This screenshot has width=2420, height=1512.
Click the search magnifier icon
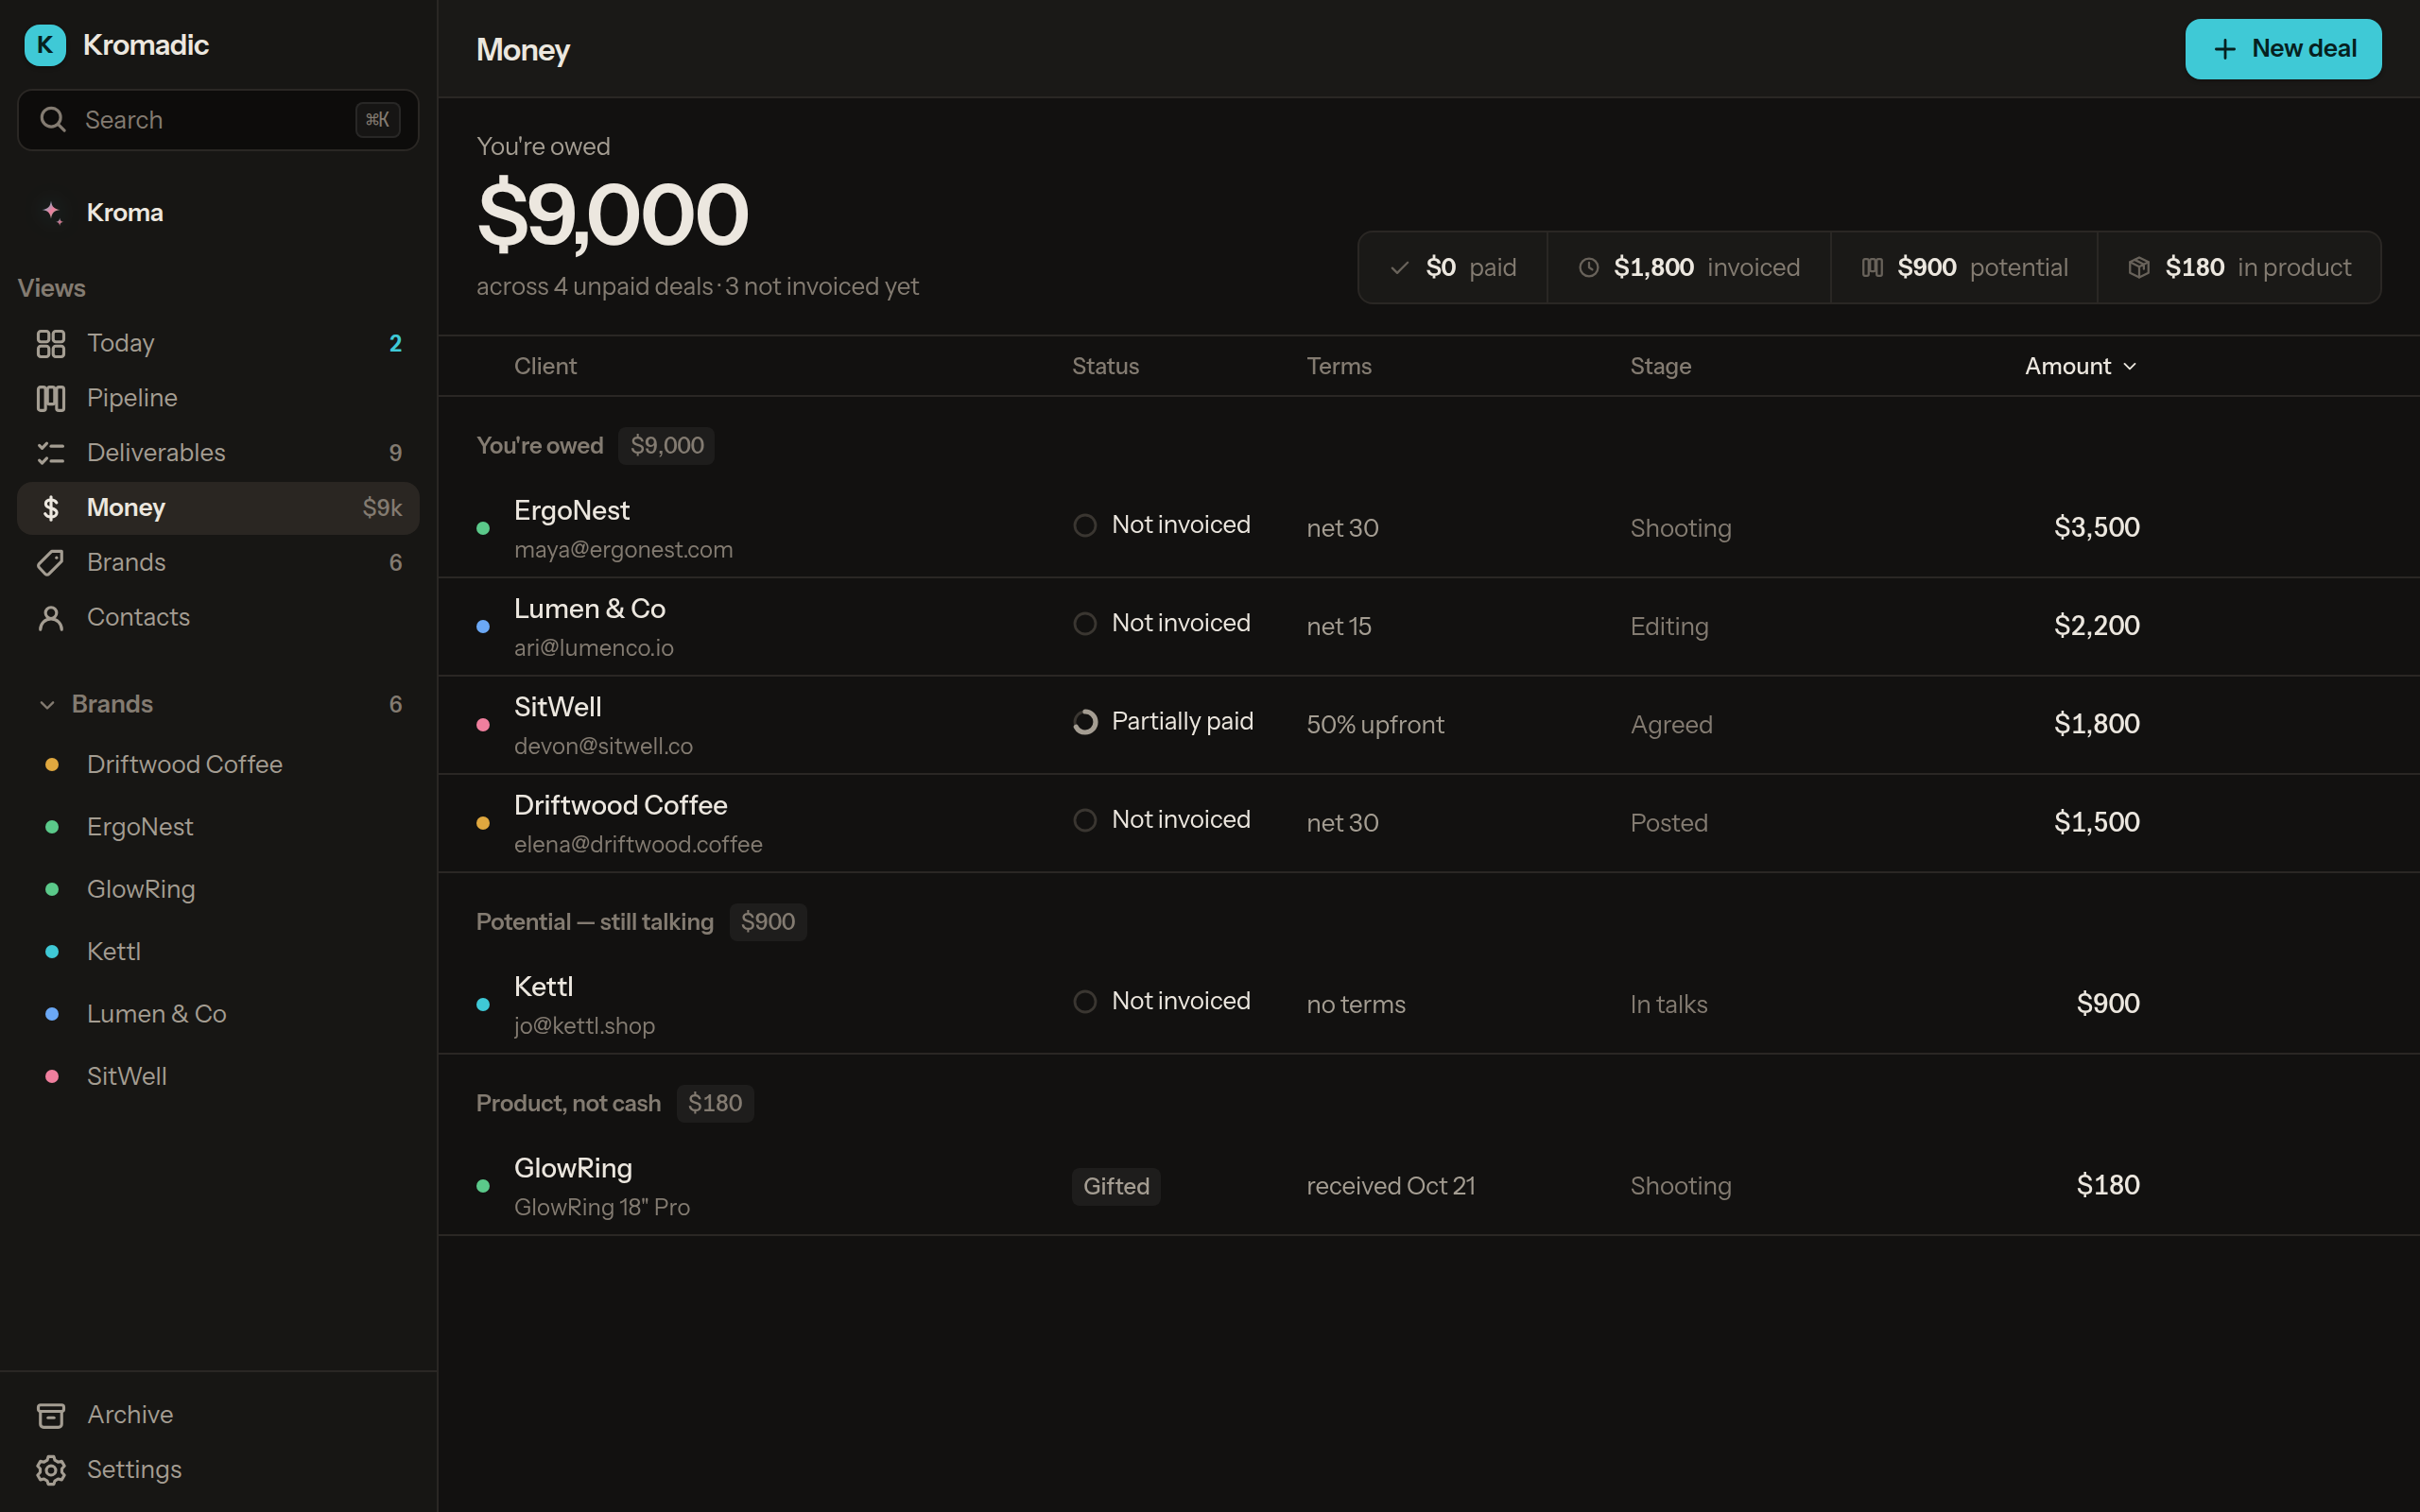click(x=52, y=120)
